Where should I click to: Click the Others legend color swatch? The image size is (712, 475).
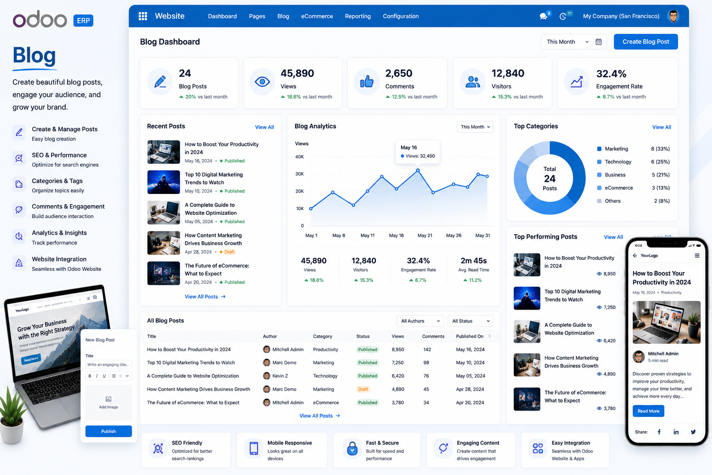[x=599, y=201]
